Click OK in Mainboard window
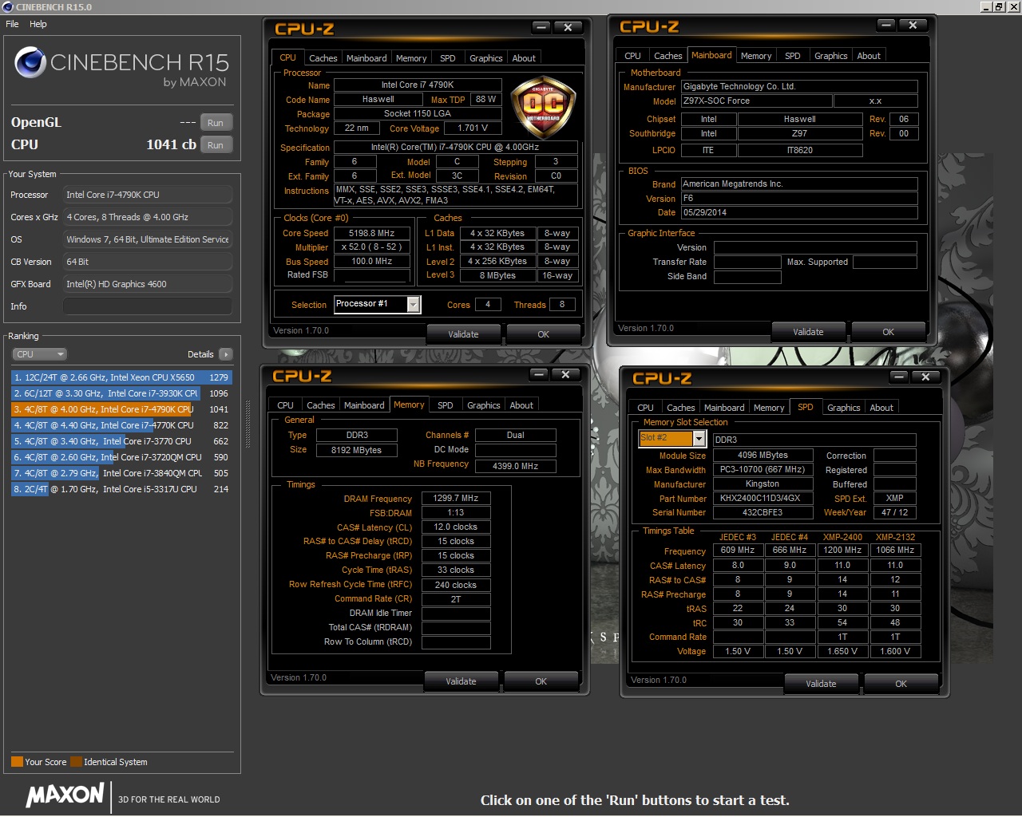 888,332
